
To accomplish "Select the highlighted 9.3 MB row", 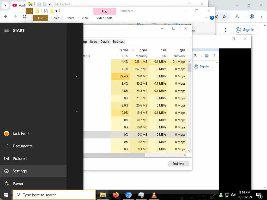I will point(135,135).
